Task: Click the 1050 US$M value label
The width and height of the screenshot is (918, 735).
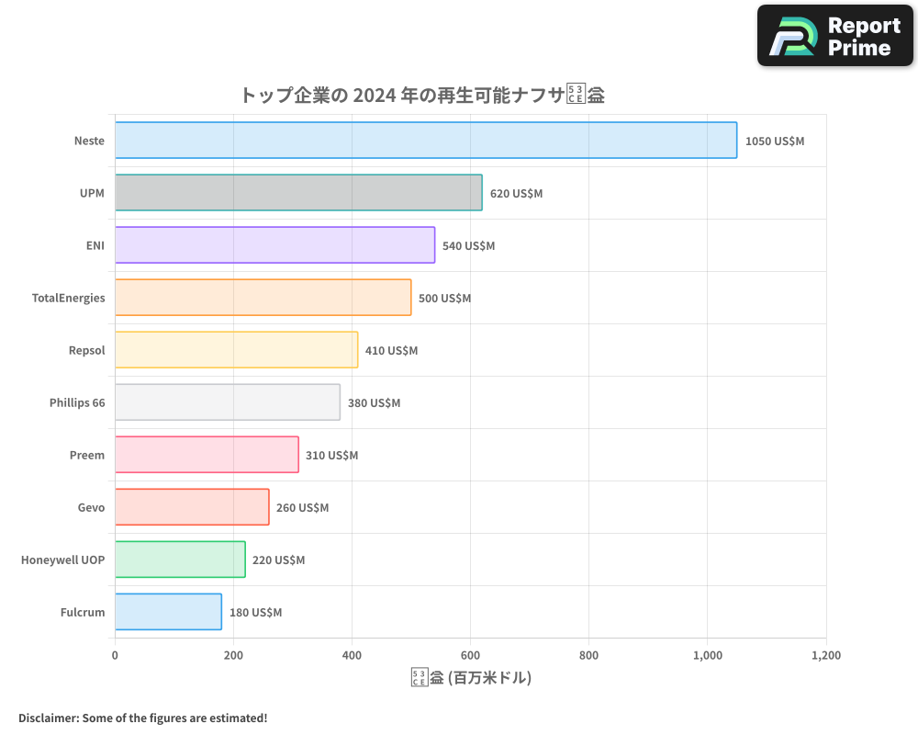Action: tap(774, 141)
